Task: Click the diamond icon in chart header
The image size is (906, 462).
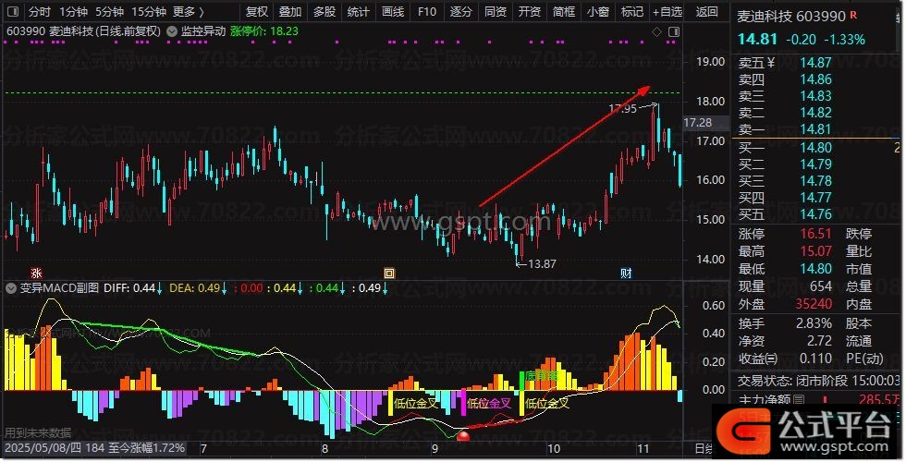Action: [656, 30]
